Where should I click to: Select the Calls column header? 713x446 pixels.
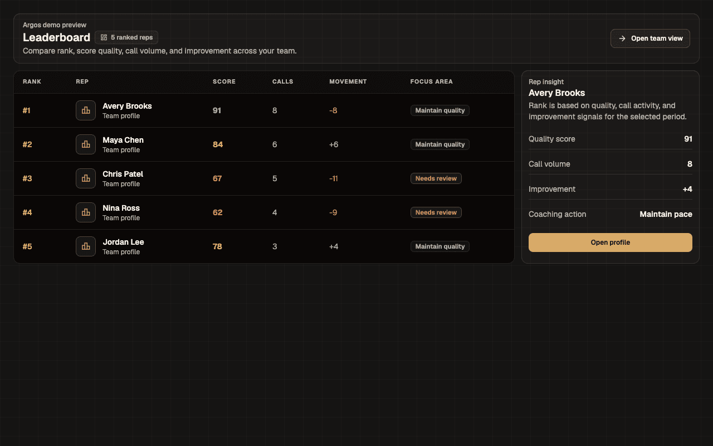pos(282,81)
